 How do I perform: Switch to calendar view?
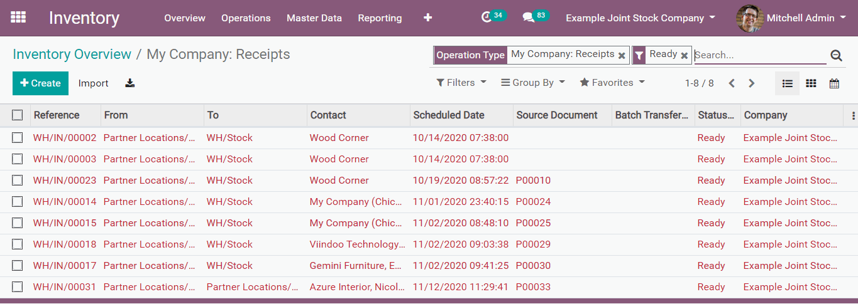(x=834, y=83)
